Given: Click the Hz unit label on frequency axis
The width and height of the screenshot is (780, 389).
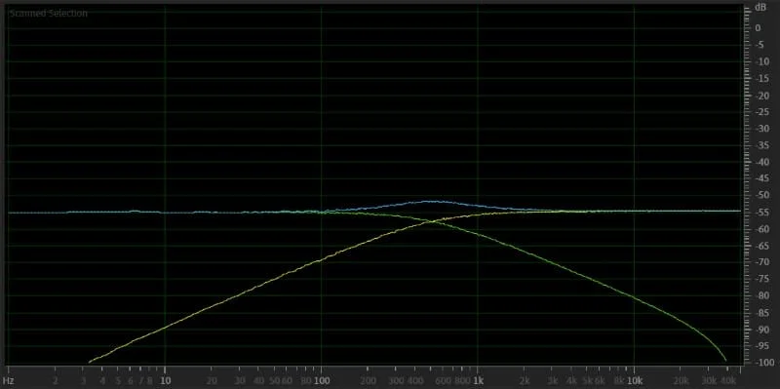Looking at the screenshot, I should click(x=8, y=381).
